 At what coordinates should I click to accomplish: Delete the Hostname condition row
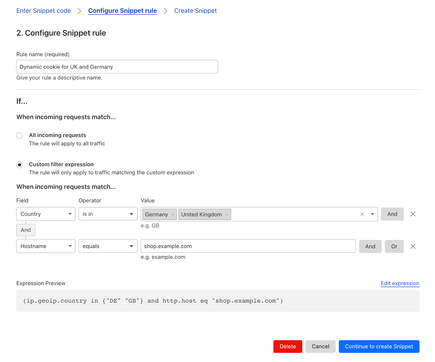point(413,246)
